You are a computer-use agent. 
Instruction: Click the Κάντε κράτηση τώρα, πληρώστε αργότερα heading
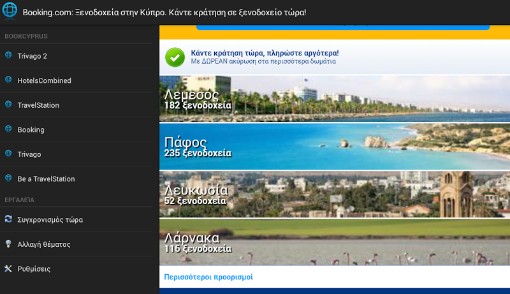click(265, 53)
